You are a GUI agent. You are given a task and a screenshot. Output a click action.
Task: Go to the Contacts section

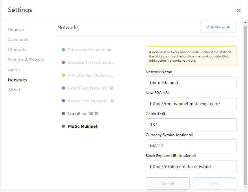click(x=17, y=50)
